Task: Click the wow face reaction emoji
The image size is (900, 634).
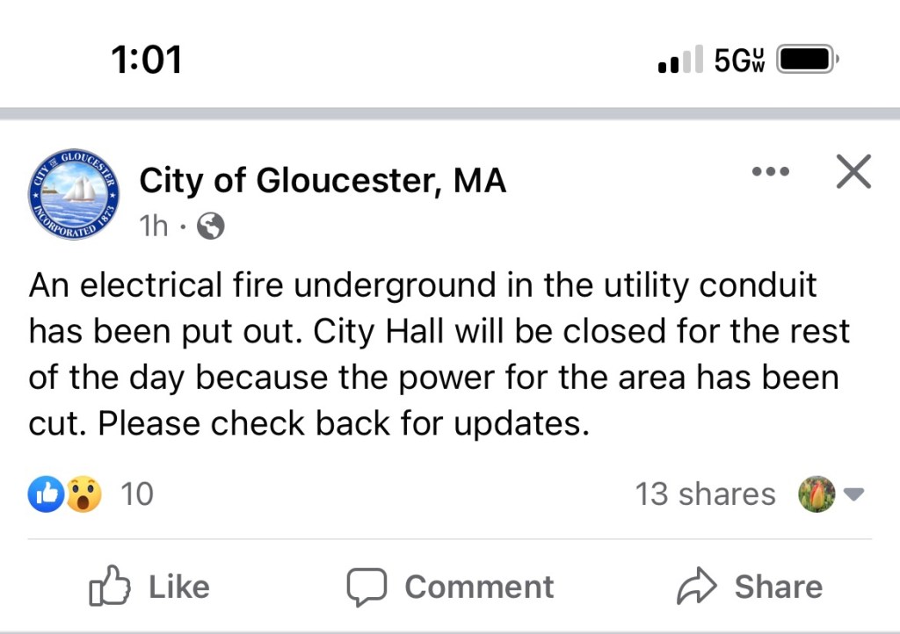Action: [83, 494]
